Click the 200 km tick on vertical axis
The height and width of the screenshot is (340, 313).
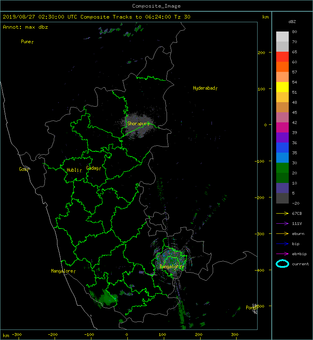[x=261, y=52]
